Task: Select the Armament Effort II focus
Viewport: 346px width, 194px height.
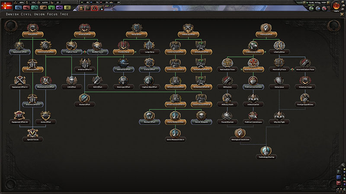Action: (202, 66)
